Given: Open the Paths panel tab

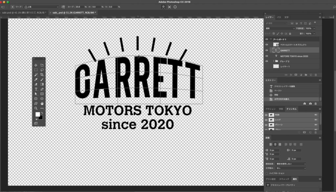Looking at the screenshot, I should pos(279,17).
